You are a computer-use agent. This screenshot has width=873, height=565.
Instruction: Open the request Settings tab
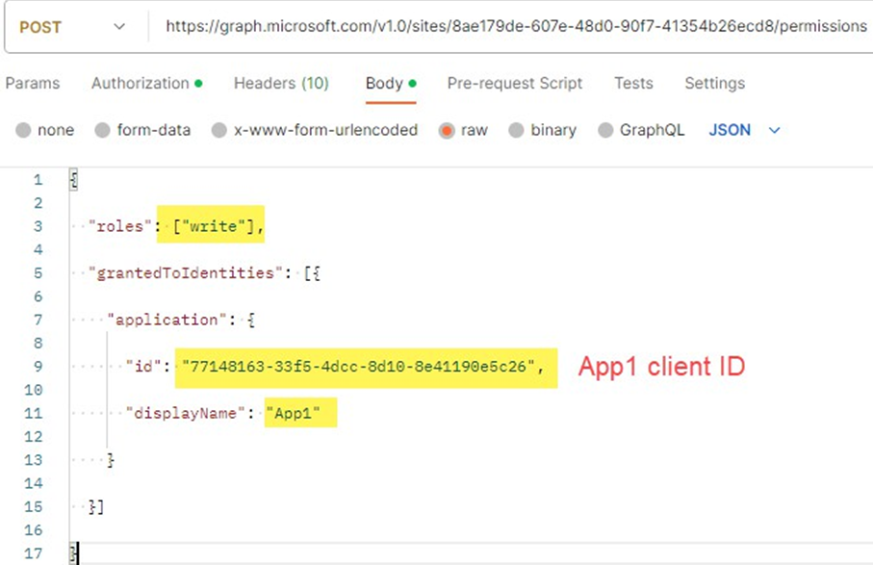(x=714, y=84)
